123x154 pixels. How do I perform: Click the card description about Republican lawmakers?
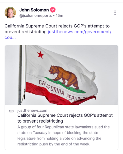[x=63, y=136]
